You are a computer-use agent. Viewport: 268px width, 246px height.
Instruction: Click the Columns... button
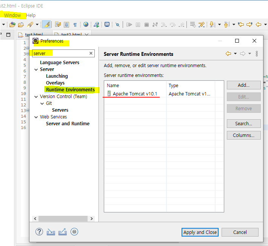(244, 135)
